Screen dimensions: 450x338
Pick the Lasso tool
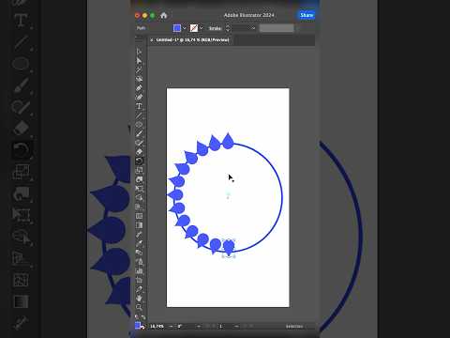pos(139,79)
